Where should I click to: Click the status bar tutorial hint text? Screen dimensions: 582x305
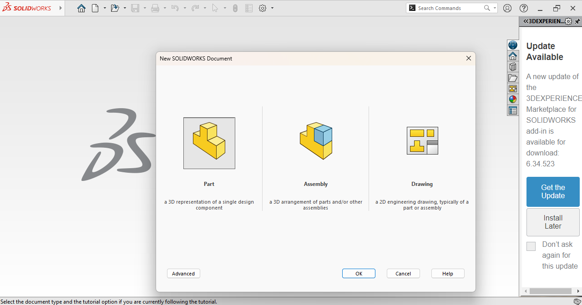(109, 302)
